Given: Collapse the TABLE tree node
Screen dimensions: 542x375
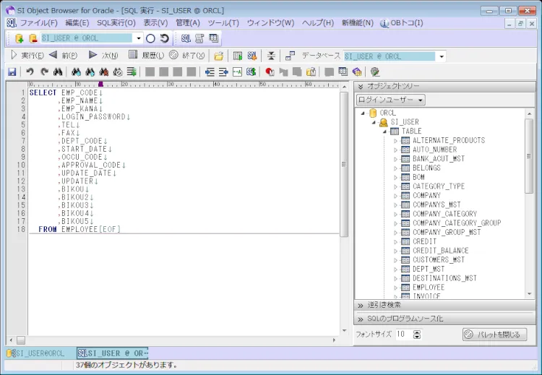Looking at the screenshot, I should [384, 132].
